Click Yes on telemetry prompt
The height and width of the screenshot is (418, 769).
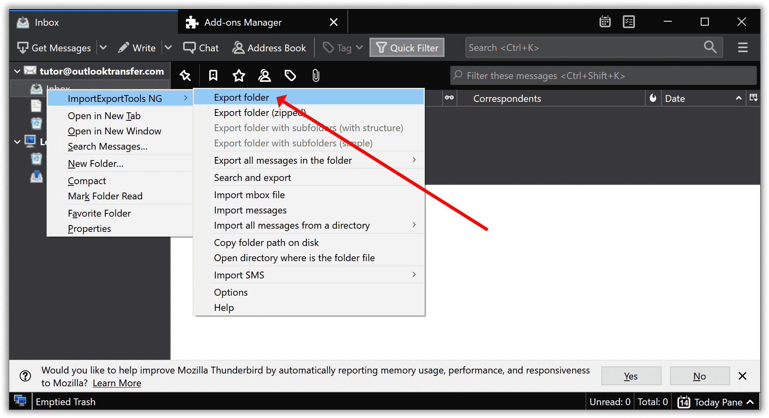(x=631, y=376)
